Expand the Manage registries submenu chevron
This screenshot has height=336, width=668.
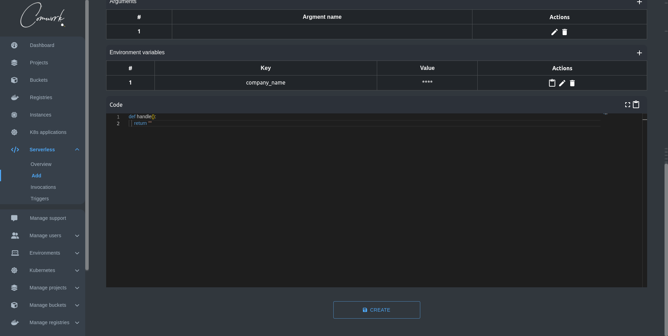click(77, 322)
